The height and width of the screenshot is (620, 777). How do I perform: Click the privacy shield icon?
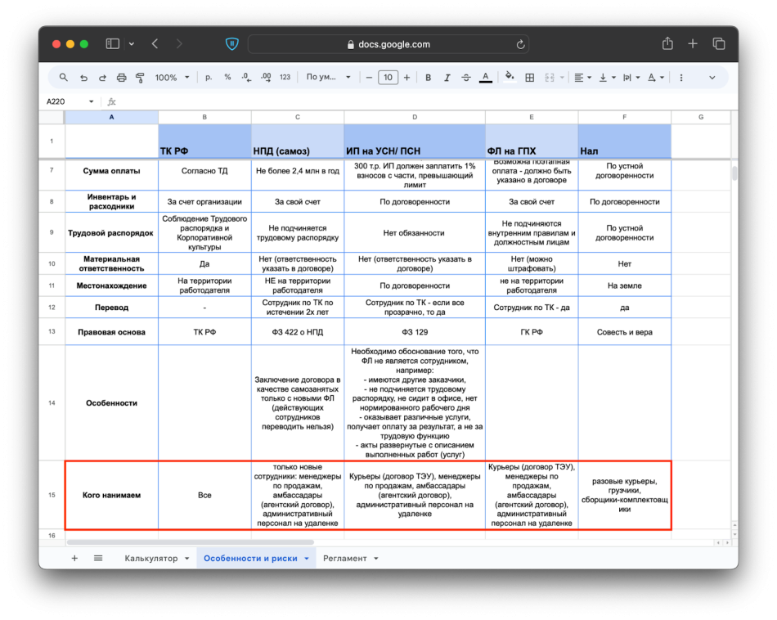tap(231, 43)
